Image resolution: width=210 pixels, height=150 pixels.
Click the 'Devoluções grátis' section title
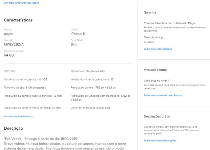157,117
